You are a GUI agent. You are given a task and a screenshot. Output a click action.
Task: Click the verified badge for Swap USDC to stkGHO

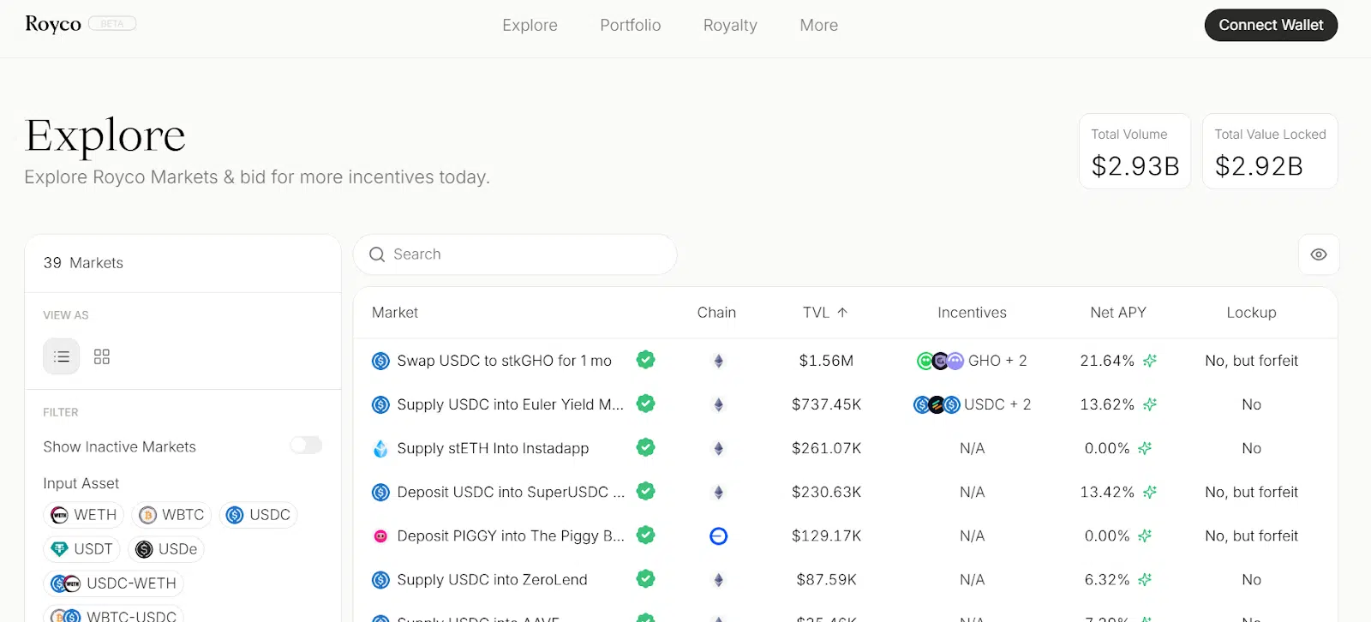pyautogui.click(x=646, y=360)
